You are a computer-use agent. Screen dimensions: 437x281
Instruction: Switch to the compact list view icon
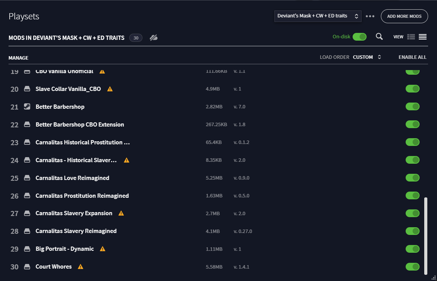coord(423,37)
